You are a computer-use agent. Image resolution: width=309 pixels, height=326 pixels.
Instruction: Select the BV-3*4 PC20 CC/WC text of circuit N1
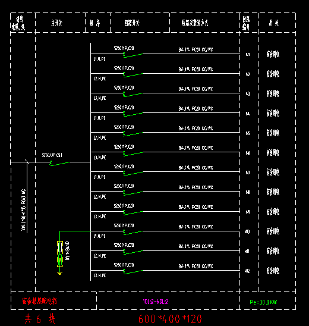tap(196, 50)
